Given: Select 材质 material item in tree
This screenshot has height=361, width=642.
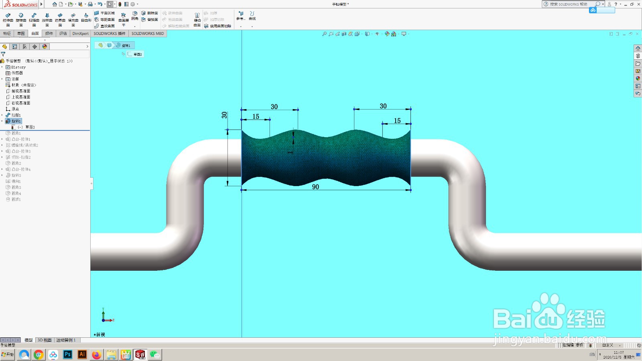Looking at the screenshot, I should 21,85.
